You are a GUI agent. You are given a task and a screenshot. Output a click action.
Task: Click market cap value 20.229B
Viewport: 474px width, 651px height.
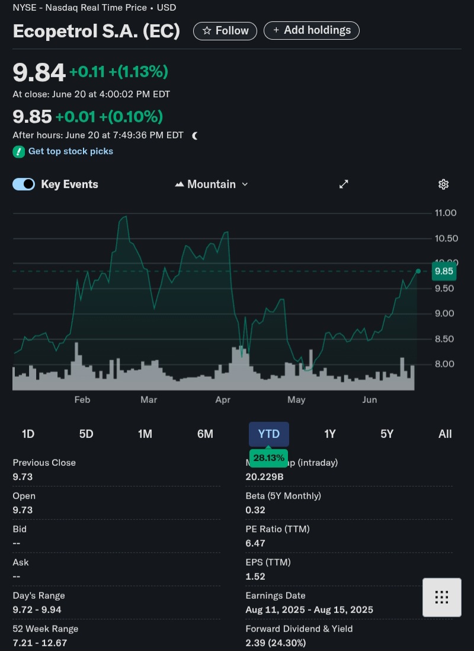[265, 477]
